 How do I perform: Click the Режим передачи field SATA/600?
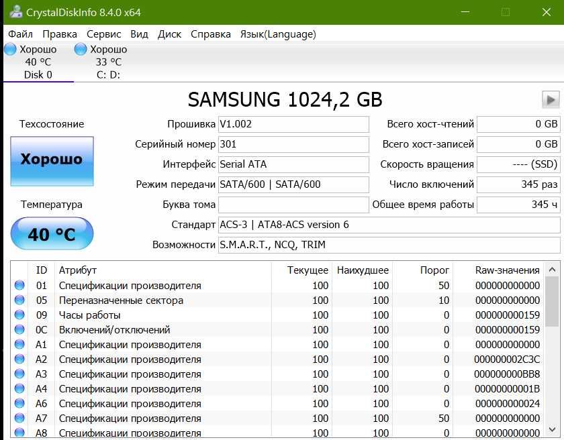click(x=293, y=184)
